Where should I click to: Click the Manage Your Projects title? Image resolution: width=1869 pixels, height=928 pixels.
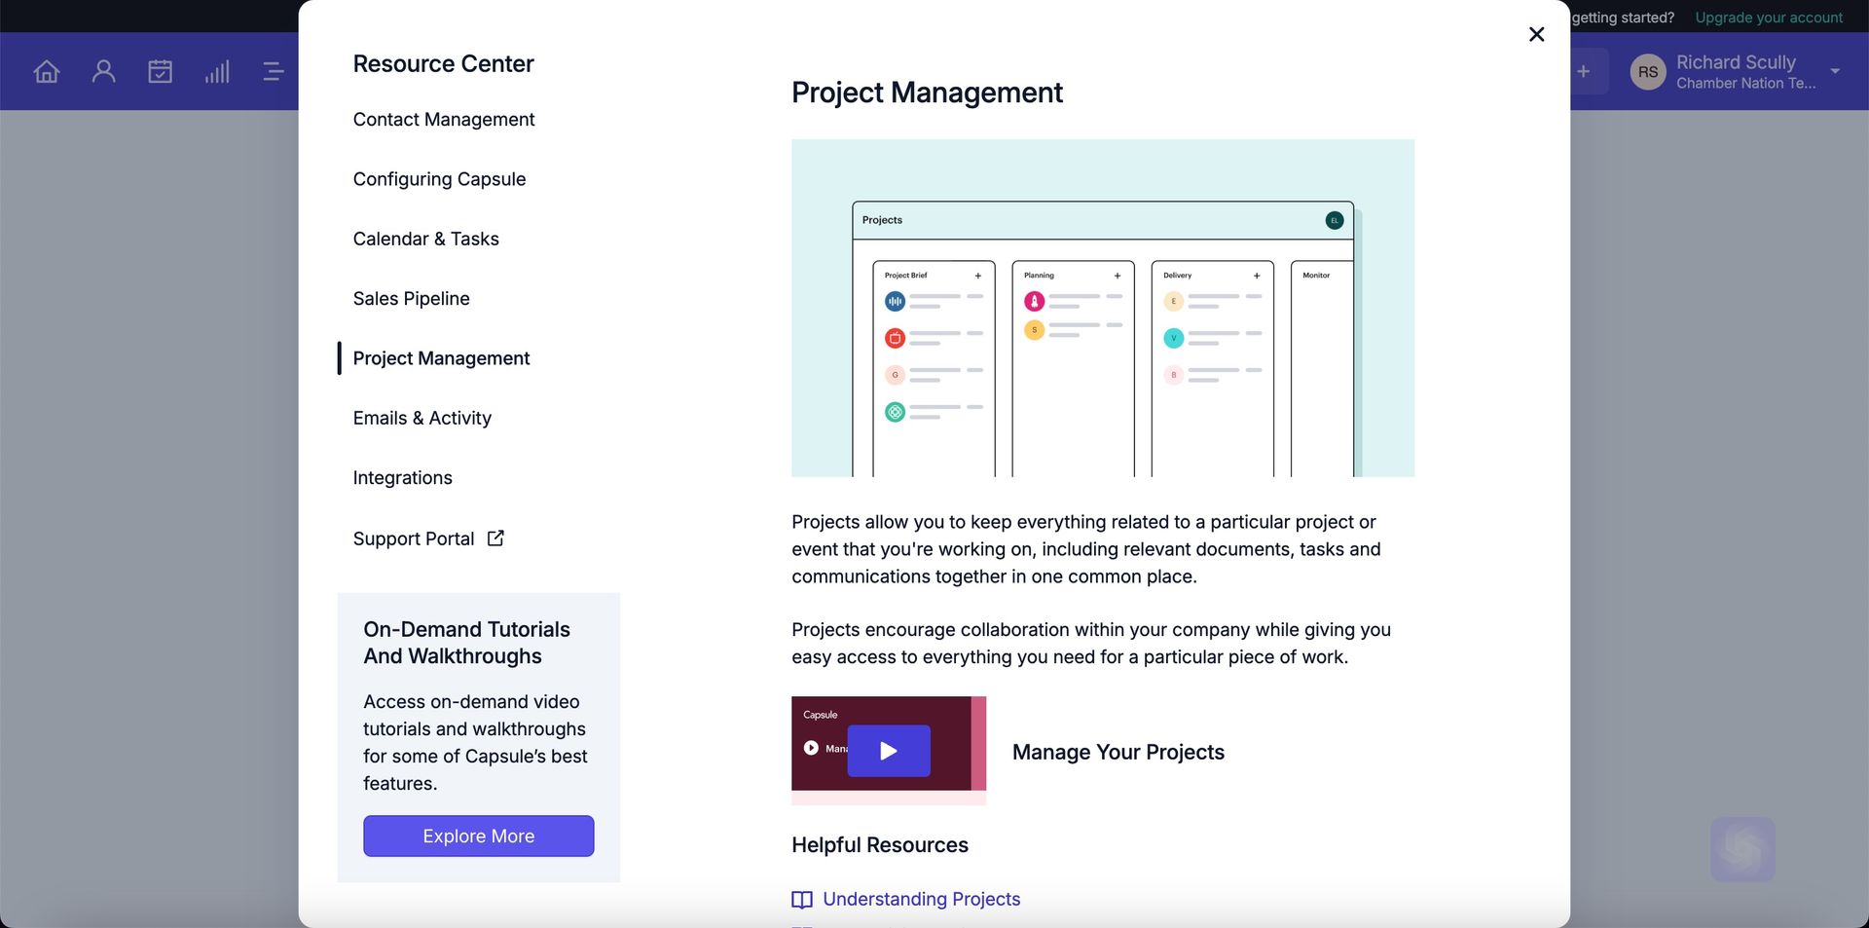tap(1118, 752)
